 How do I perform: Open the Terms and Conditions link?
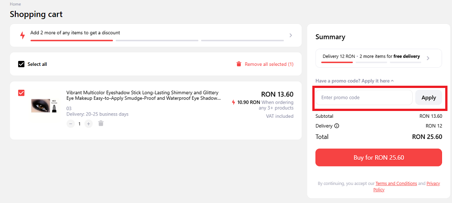(396, 184)
